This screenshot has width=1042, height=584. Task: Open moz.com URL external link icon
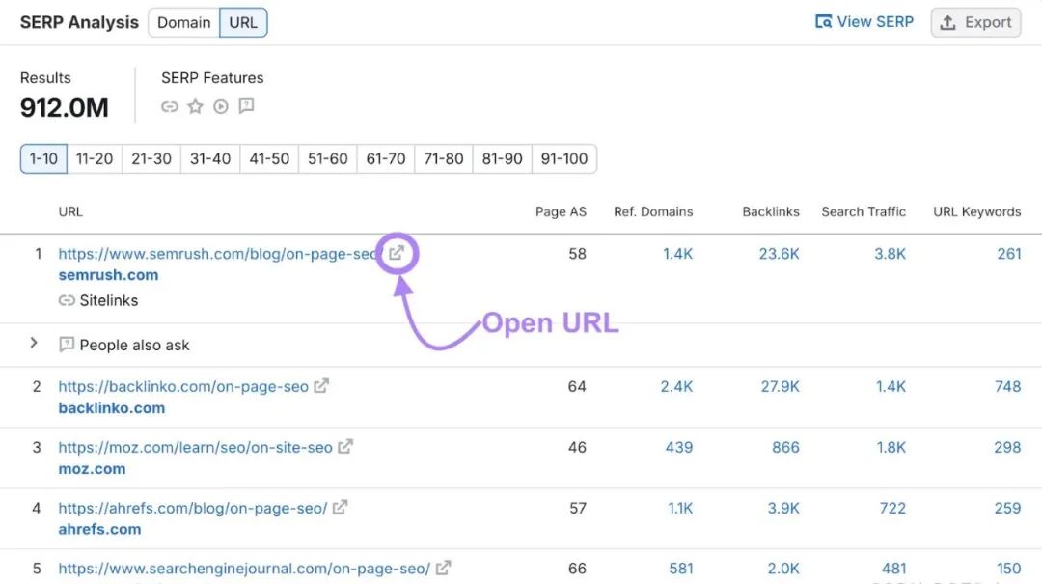pyautogui.click(x=345, y=446)
